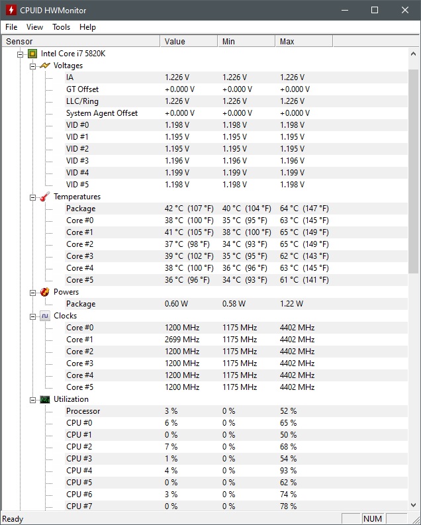Collapse the Temperatures tree section

pos(32,197)
